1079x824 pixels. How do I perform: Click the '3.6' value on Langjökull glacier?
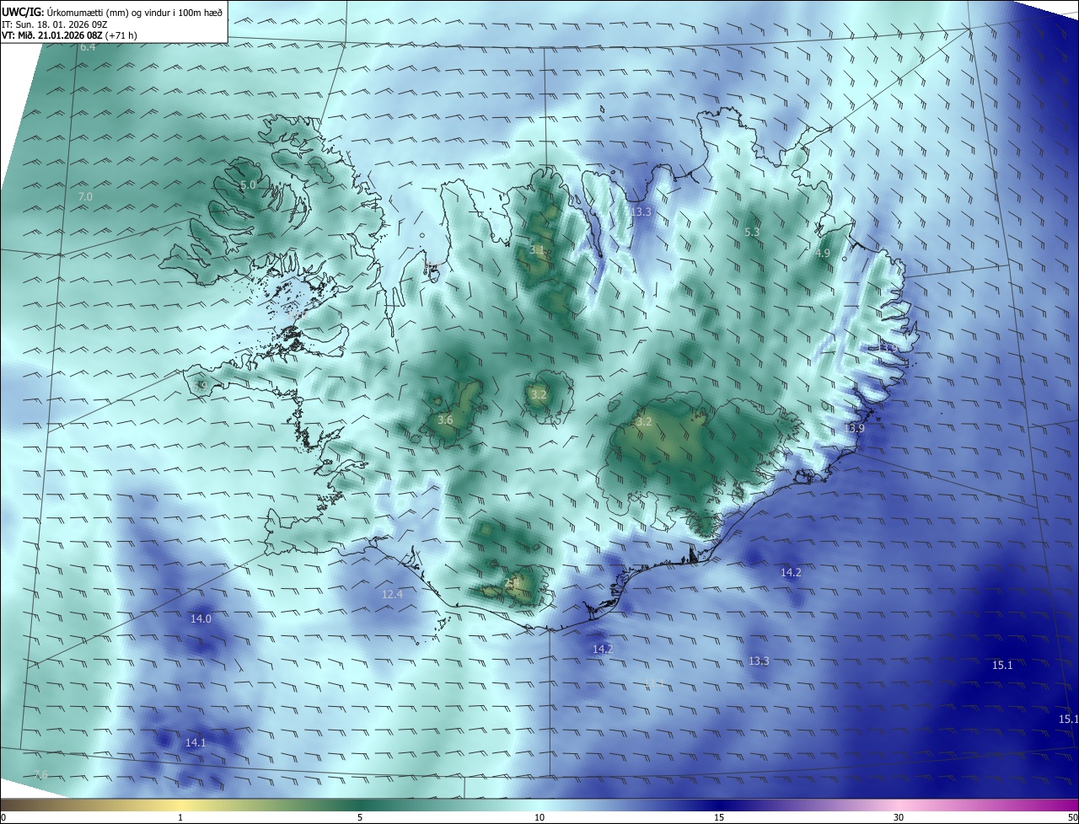446,420
